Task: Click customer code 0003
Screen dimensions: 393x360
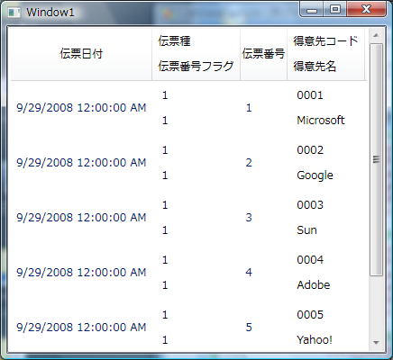Action: pyautogui.click(x=310, y=205)
